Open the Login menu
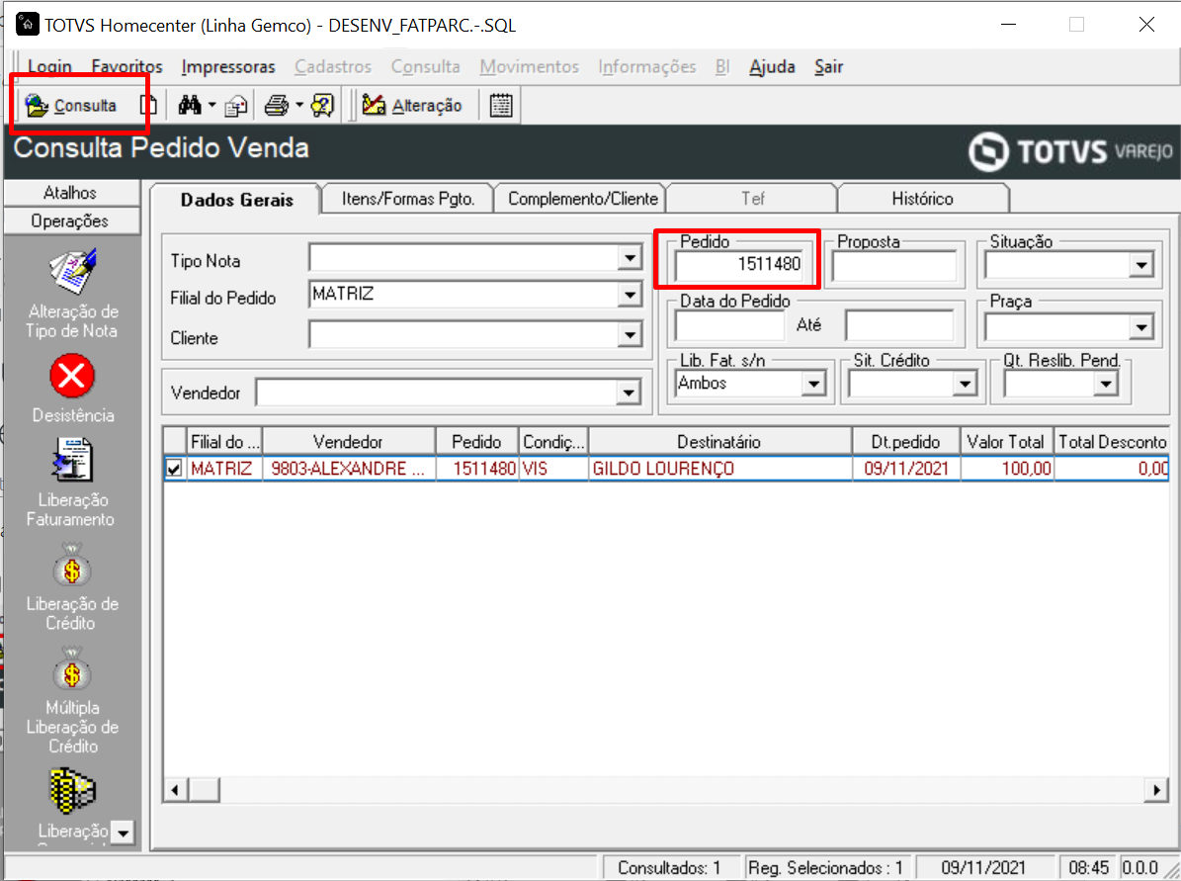The height and width of the screenshot is (881, 1181). click(x=49, y=66)
